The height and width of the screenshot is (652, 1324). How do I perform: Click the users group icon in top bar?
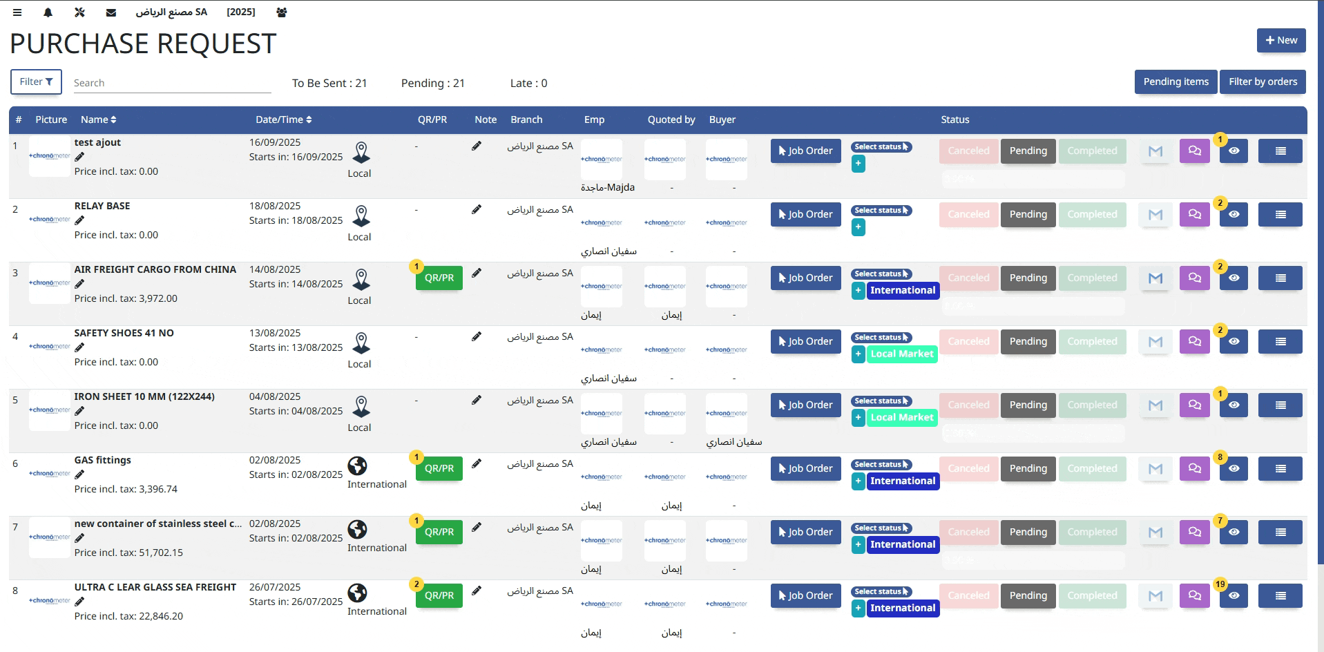point(281,12)
